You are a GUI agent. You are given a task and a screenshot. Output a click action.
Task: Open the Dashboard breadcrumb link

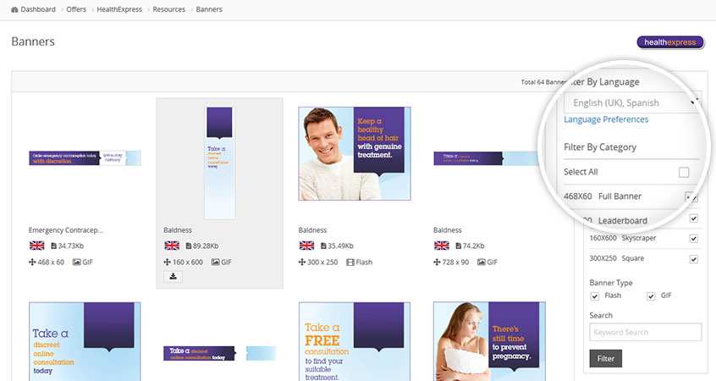(x=38, y=9)
